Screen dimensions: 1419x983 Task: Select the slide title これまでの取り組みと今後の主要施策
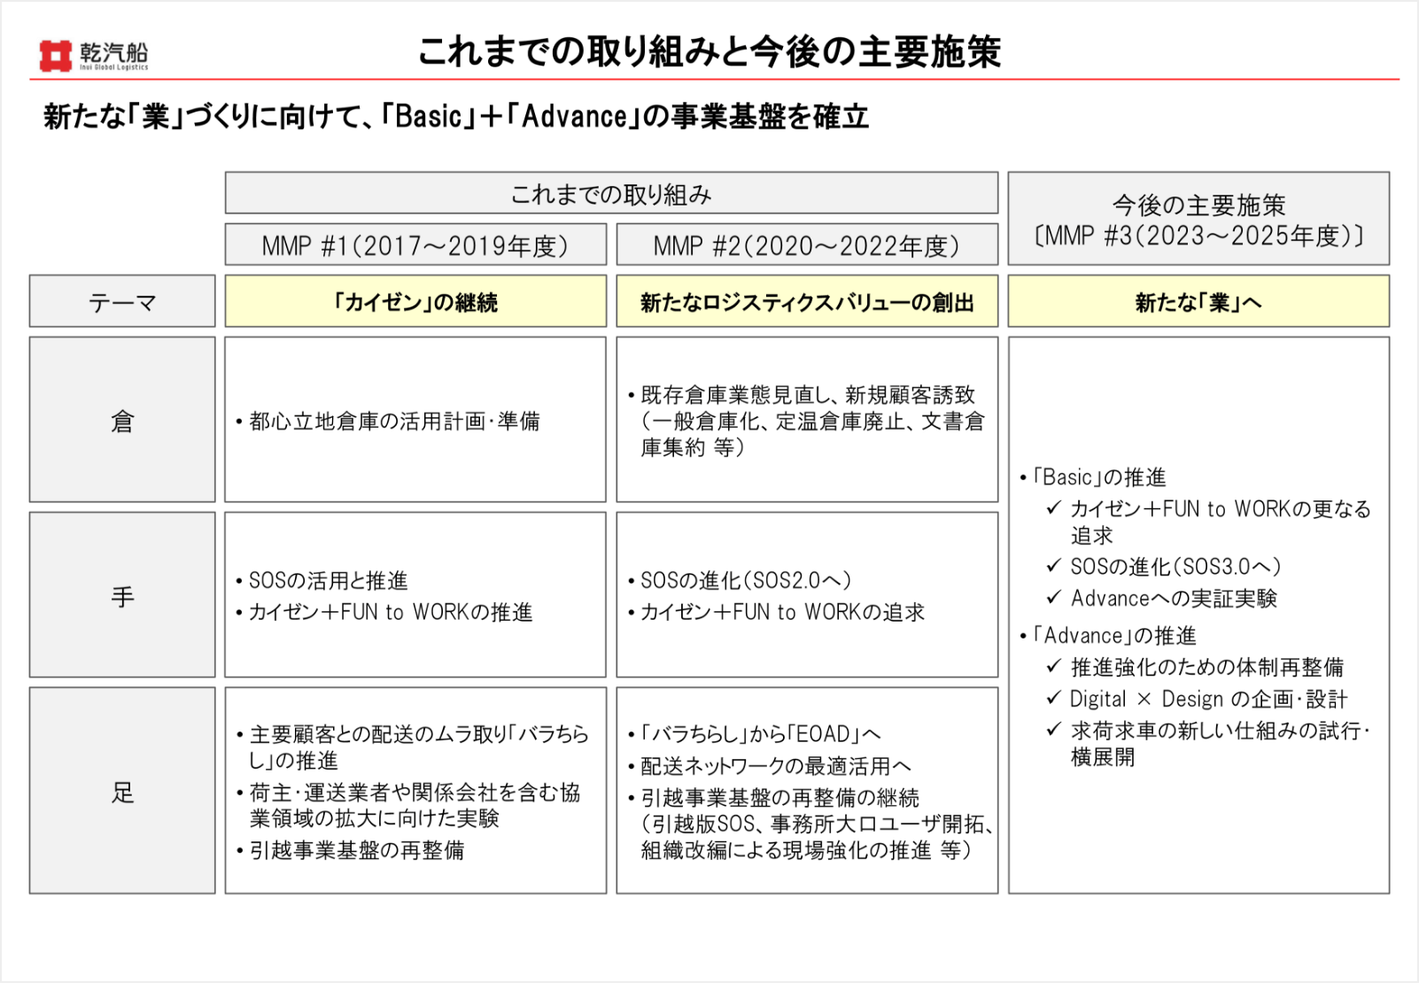pyautogui.click(x=709, y=51)
